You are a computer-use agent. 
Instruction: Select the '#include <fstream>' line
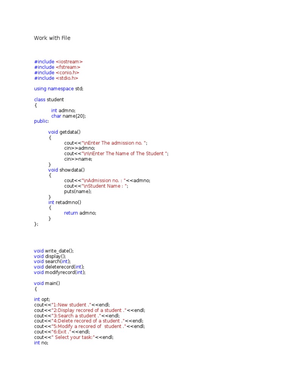tap(57, 67)
